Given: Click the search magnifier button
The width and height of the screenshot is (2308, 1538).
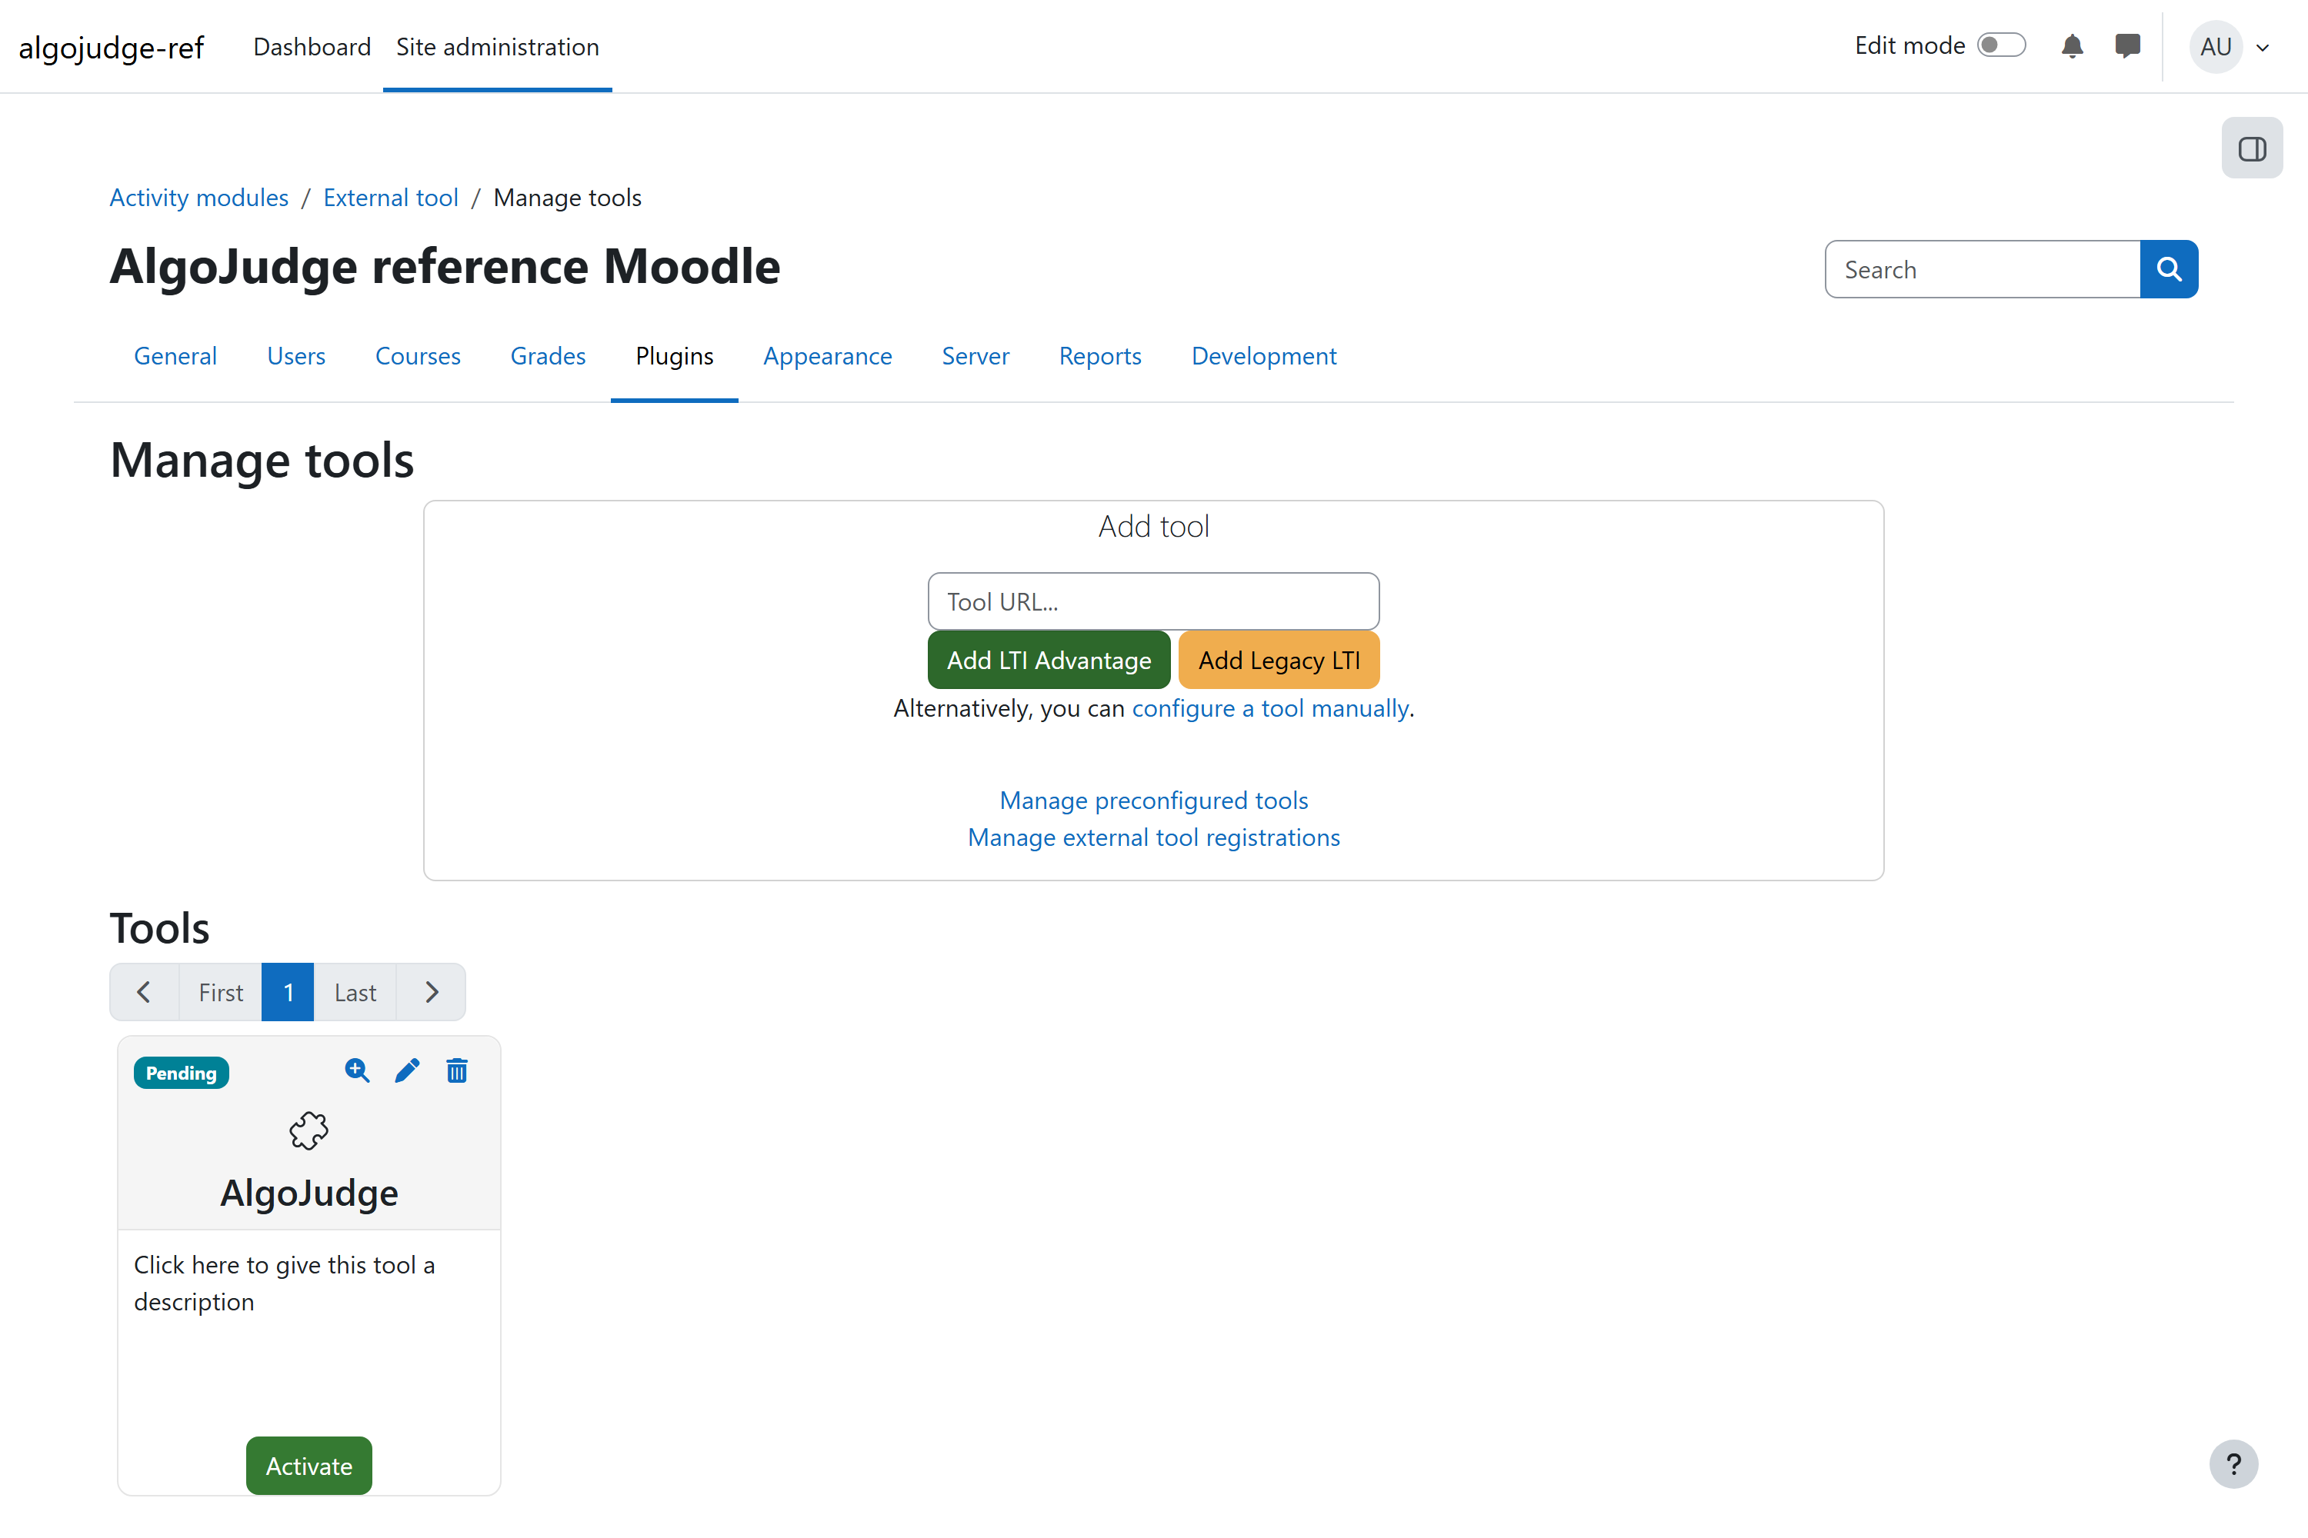Looking at the screenshot, I should tap(2169, 268).
